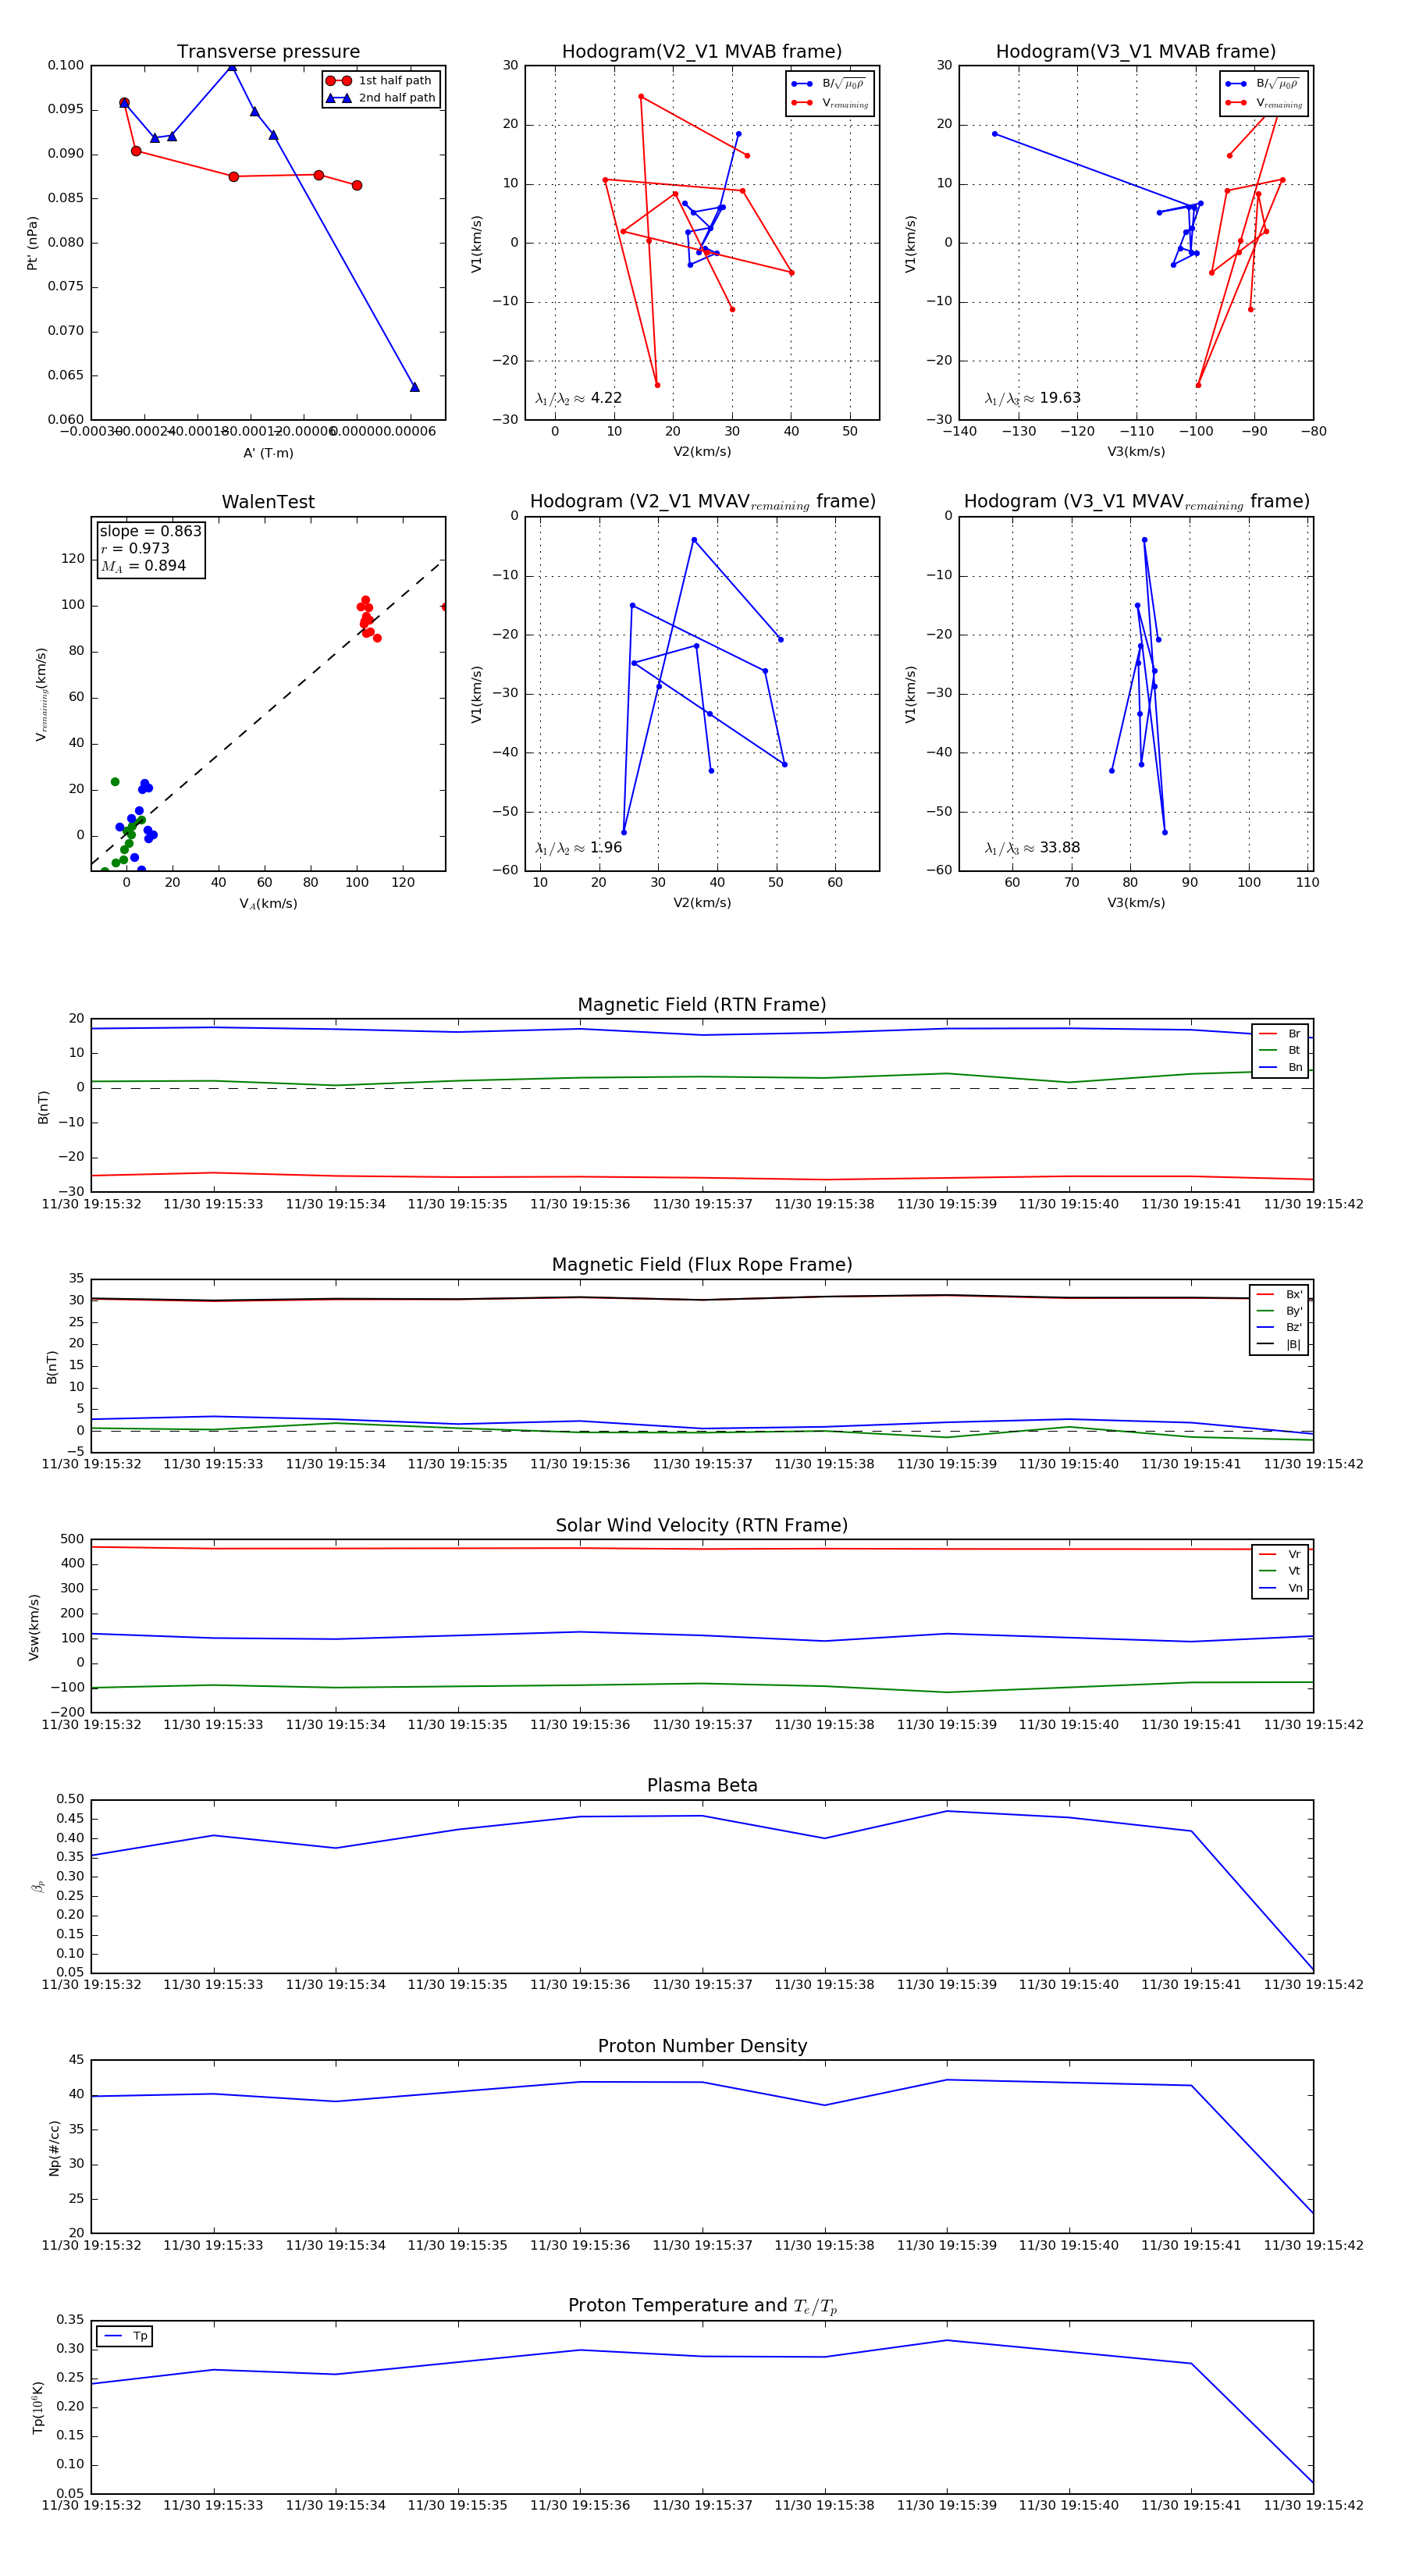Click the 'Bn' legend entry

pyautogui.click(x=1280, y=1067)
